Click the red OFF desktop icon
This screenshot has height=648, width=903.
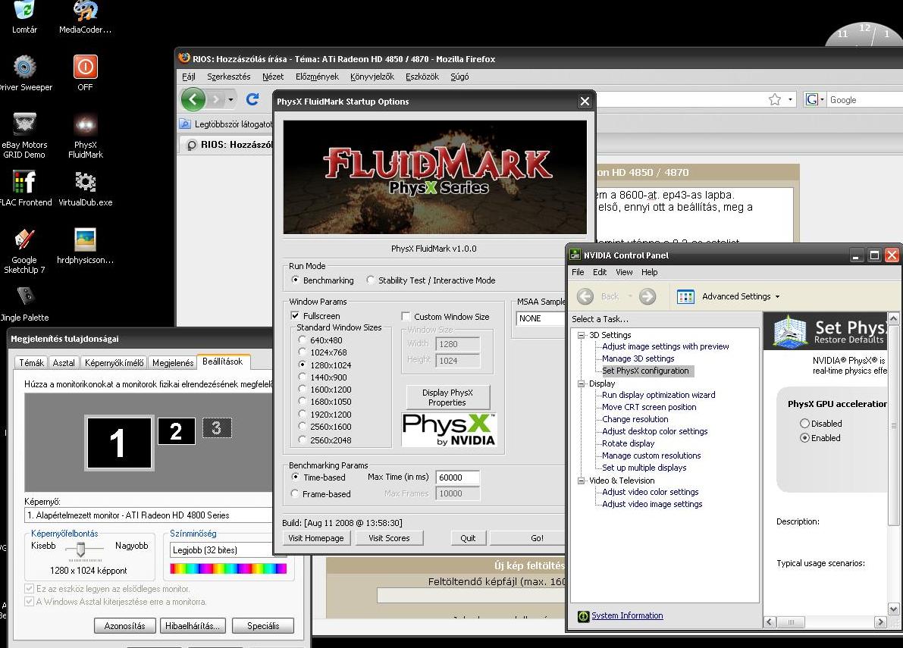point(85,67)
